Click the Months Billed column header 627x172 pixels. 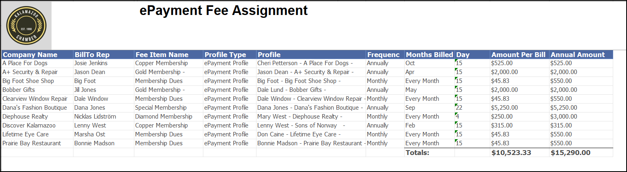tap(429, 55)
